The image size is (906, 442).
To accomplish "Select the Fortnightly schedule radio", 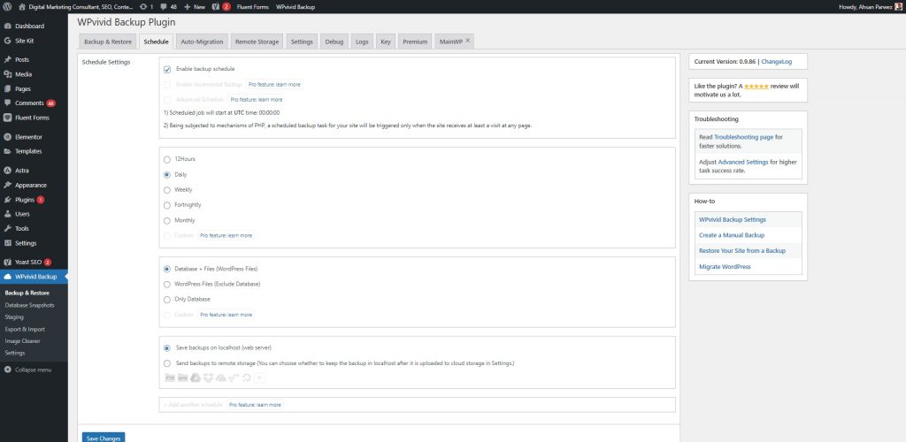I will 167,205.
